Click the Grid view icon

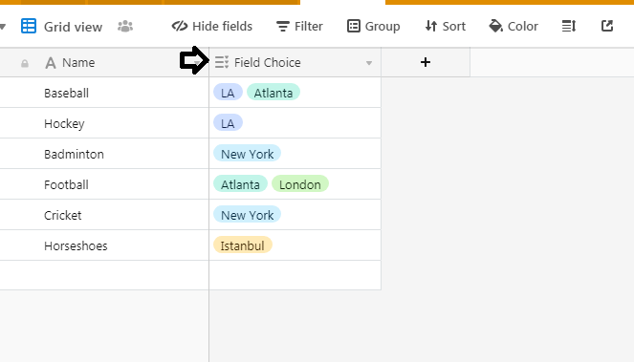pos(29,26)
